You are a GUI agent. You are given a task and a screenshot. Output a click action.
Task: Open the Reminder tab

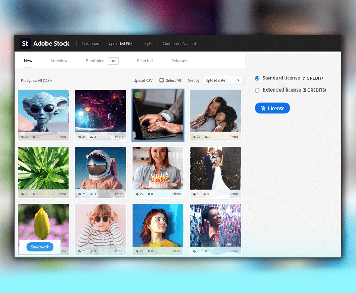[x=95, y=61]
